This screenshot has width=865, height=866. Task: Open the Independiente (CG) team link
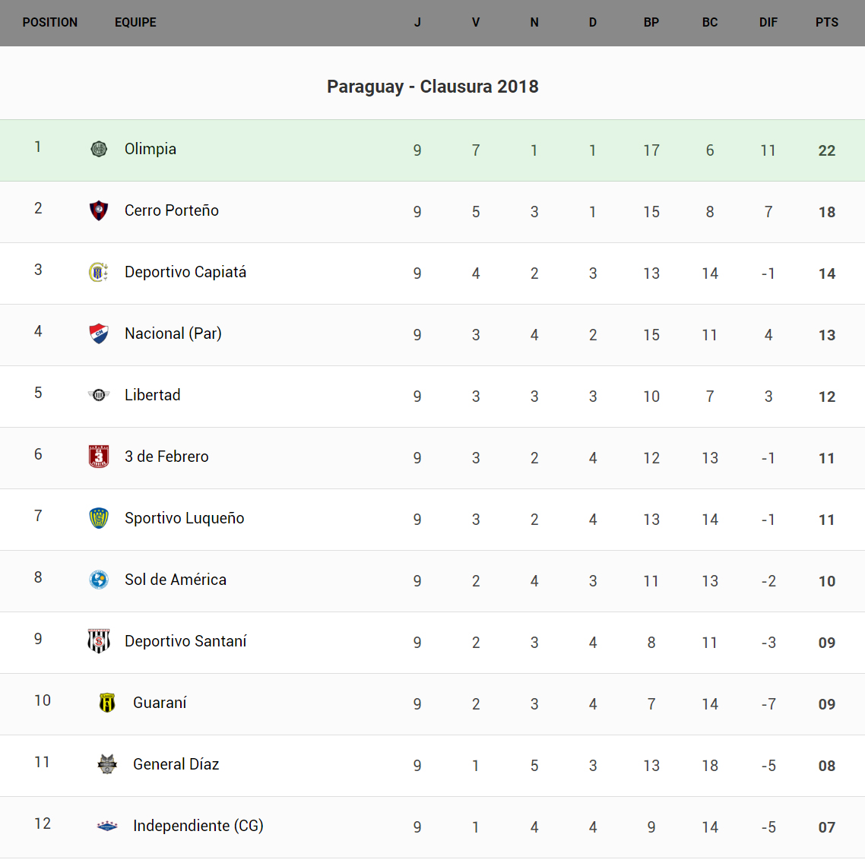point(198,826)
